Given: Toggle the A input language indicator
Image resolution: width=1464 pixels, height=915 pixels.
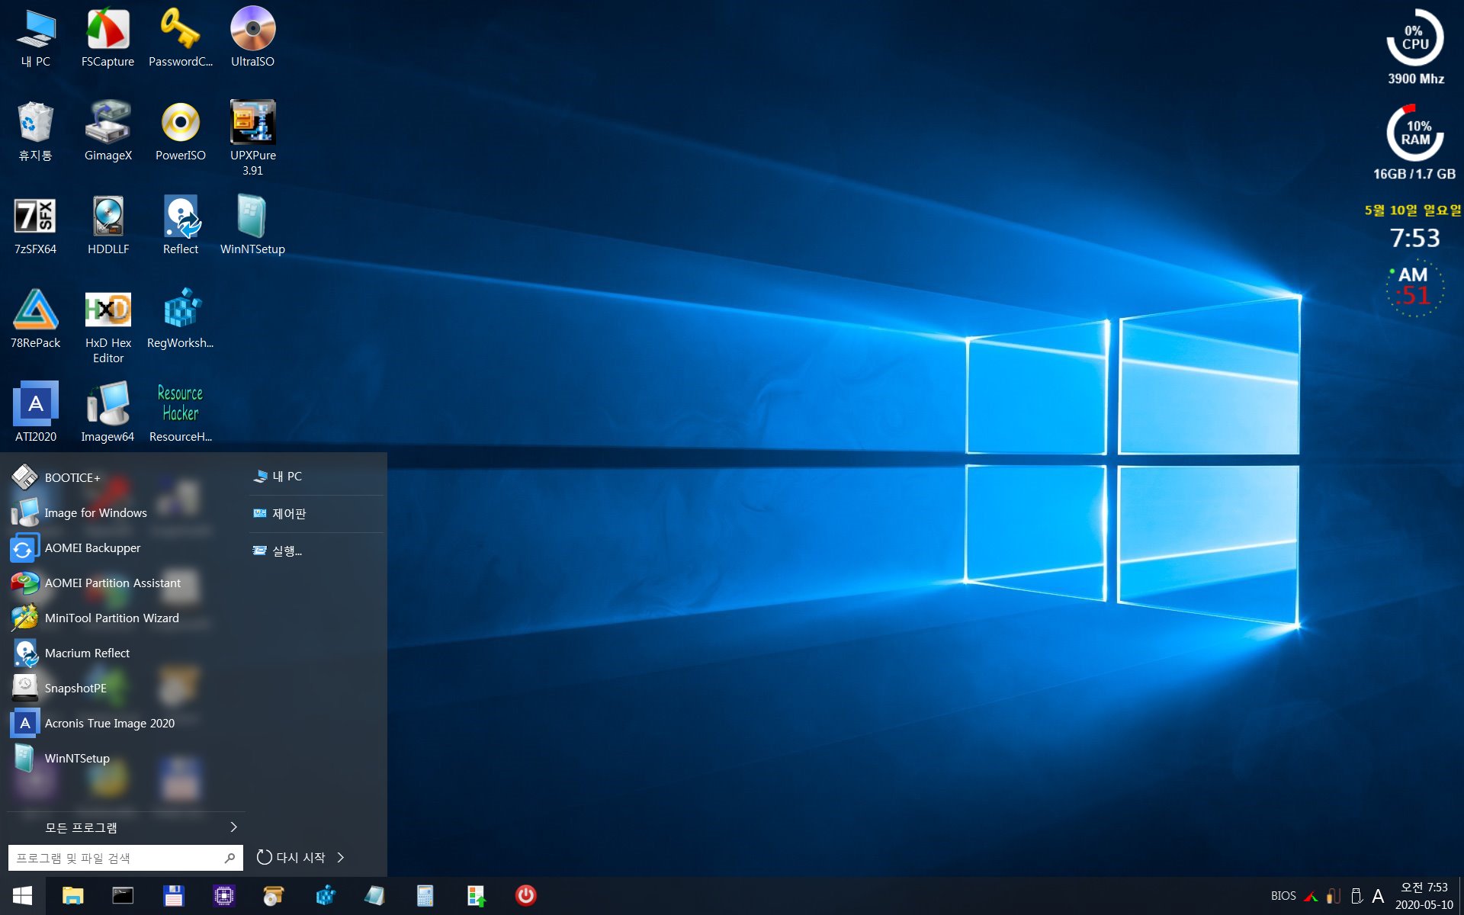Looking at the screenshot, I should click(x=1378, y=896).
